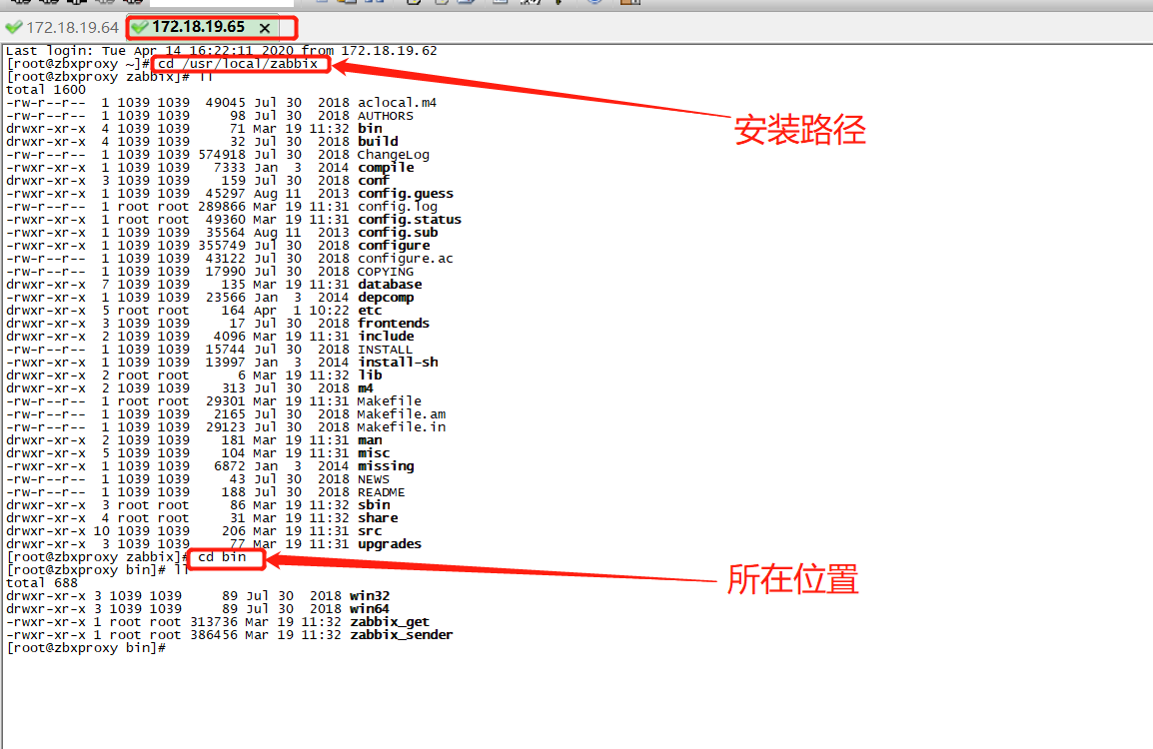Click the config.status file name
Screen dimensions: 1153x749
[x=410, y=220]
